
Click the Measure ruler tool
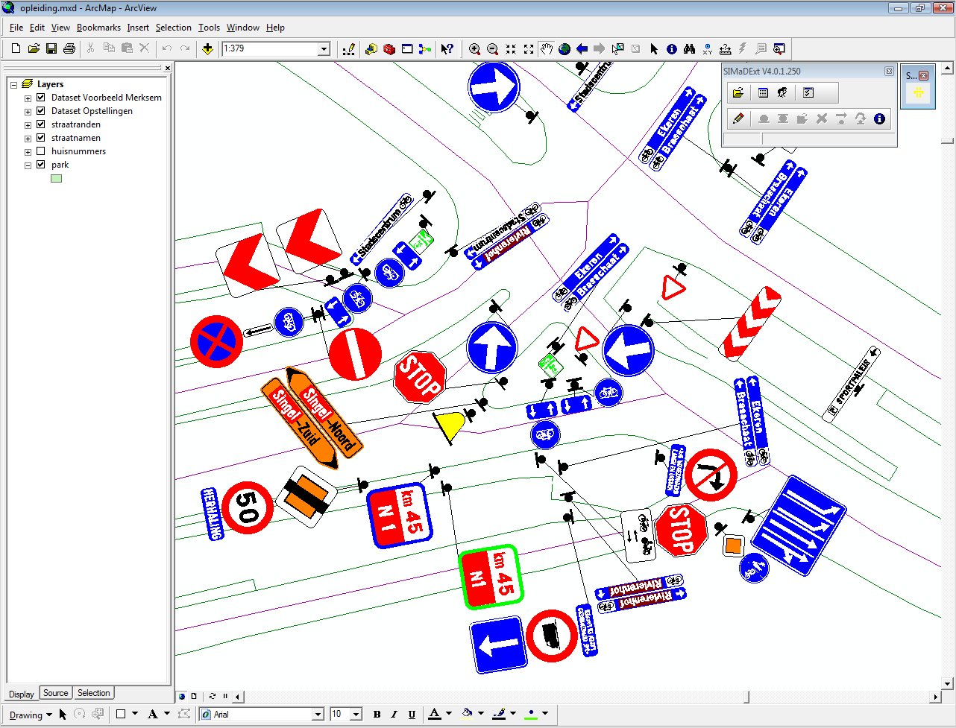[x=726, y=49]
